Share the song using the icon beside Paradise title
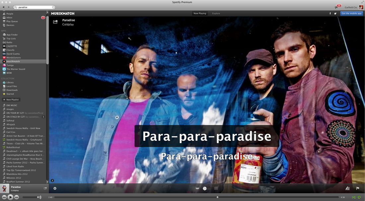This screenshot has height=201, width=365. tap(55, 22)
